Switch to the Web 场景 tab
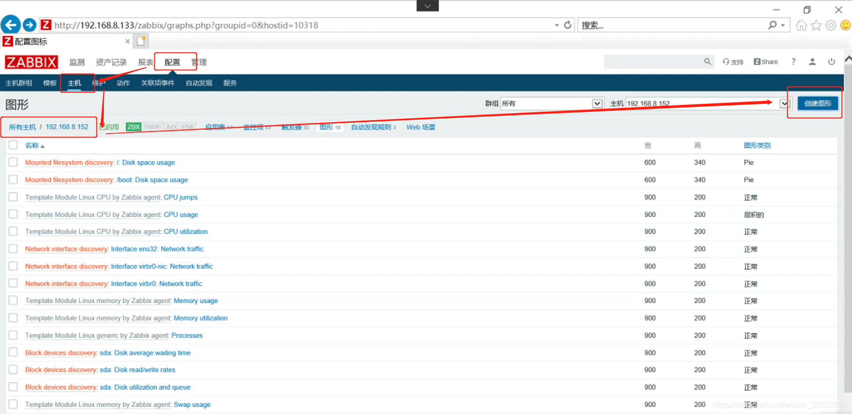The image size is (852, 414). tap(421, 127)
